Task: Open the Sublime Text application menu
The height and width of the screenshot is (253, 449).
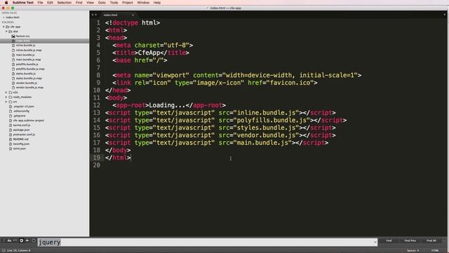Action: pyautogui.click(x=23, y=3)
